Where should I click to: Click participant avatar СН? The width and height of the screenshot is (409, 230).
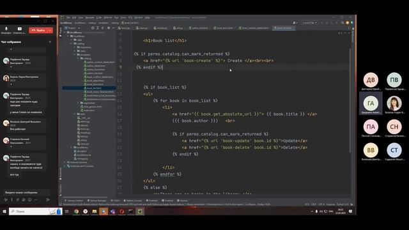394,126
